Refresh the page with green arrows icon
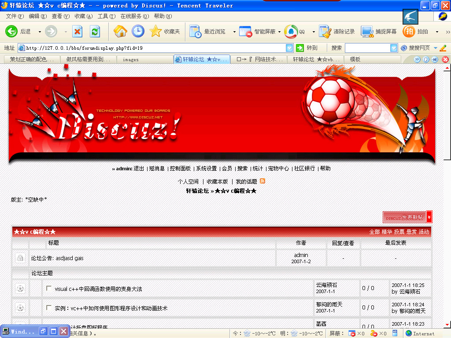 tap(95, 31)
